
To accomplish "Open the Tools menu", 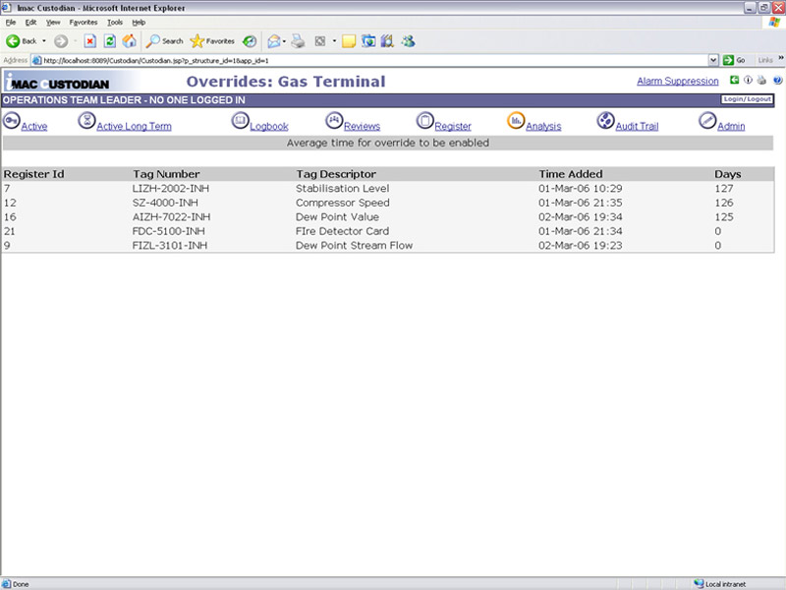I will coord(115,22).
